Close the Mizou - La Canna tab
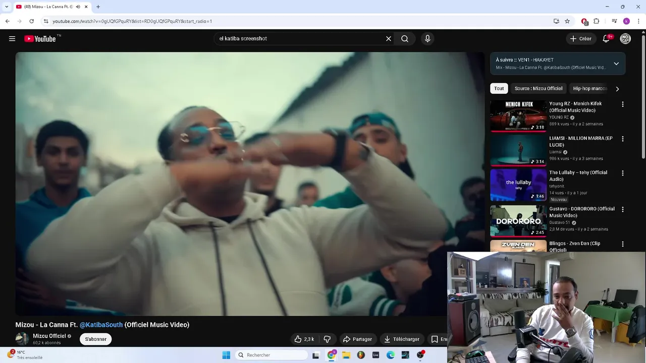This screenshot has width=646, height=363. [86, 7]
